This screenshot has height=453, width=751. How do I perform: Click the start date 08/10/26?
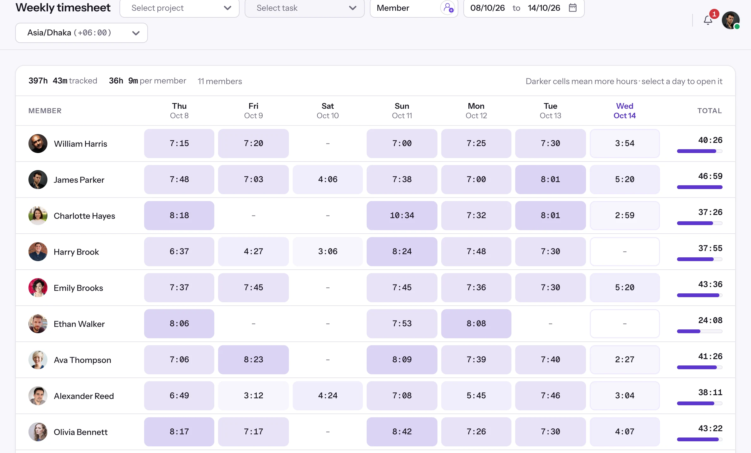(487, 8)
